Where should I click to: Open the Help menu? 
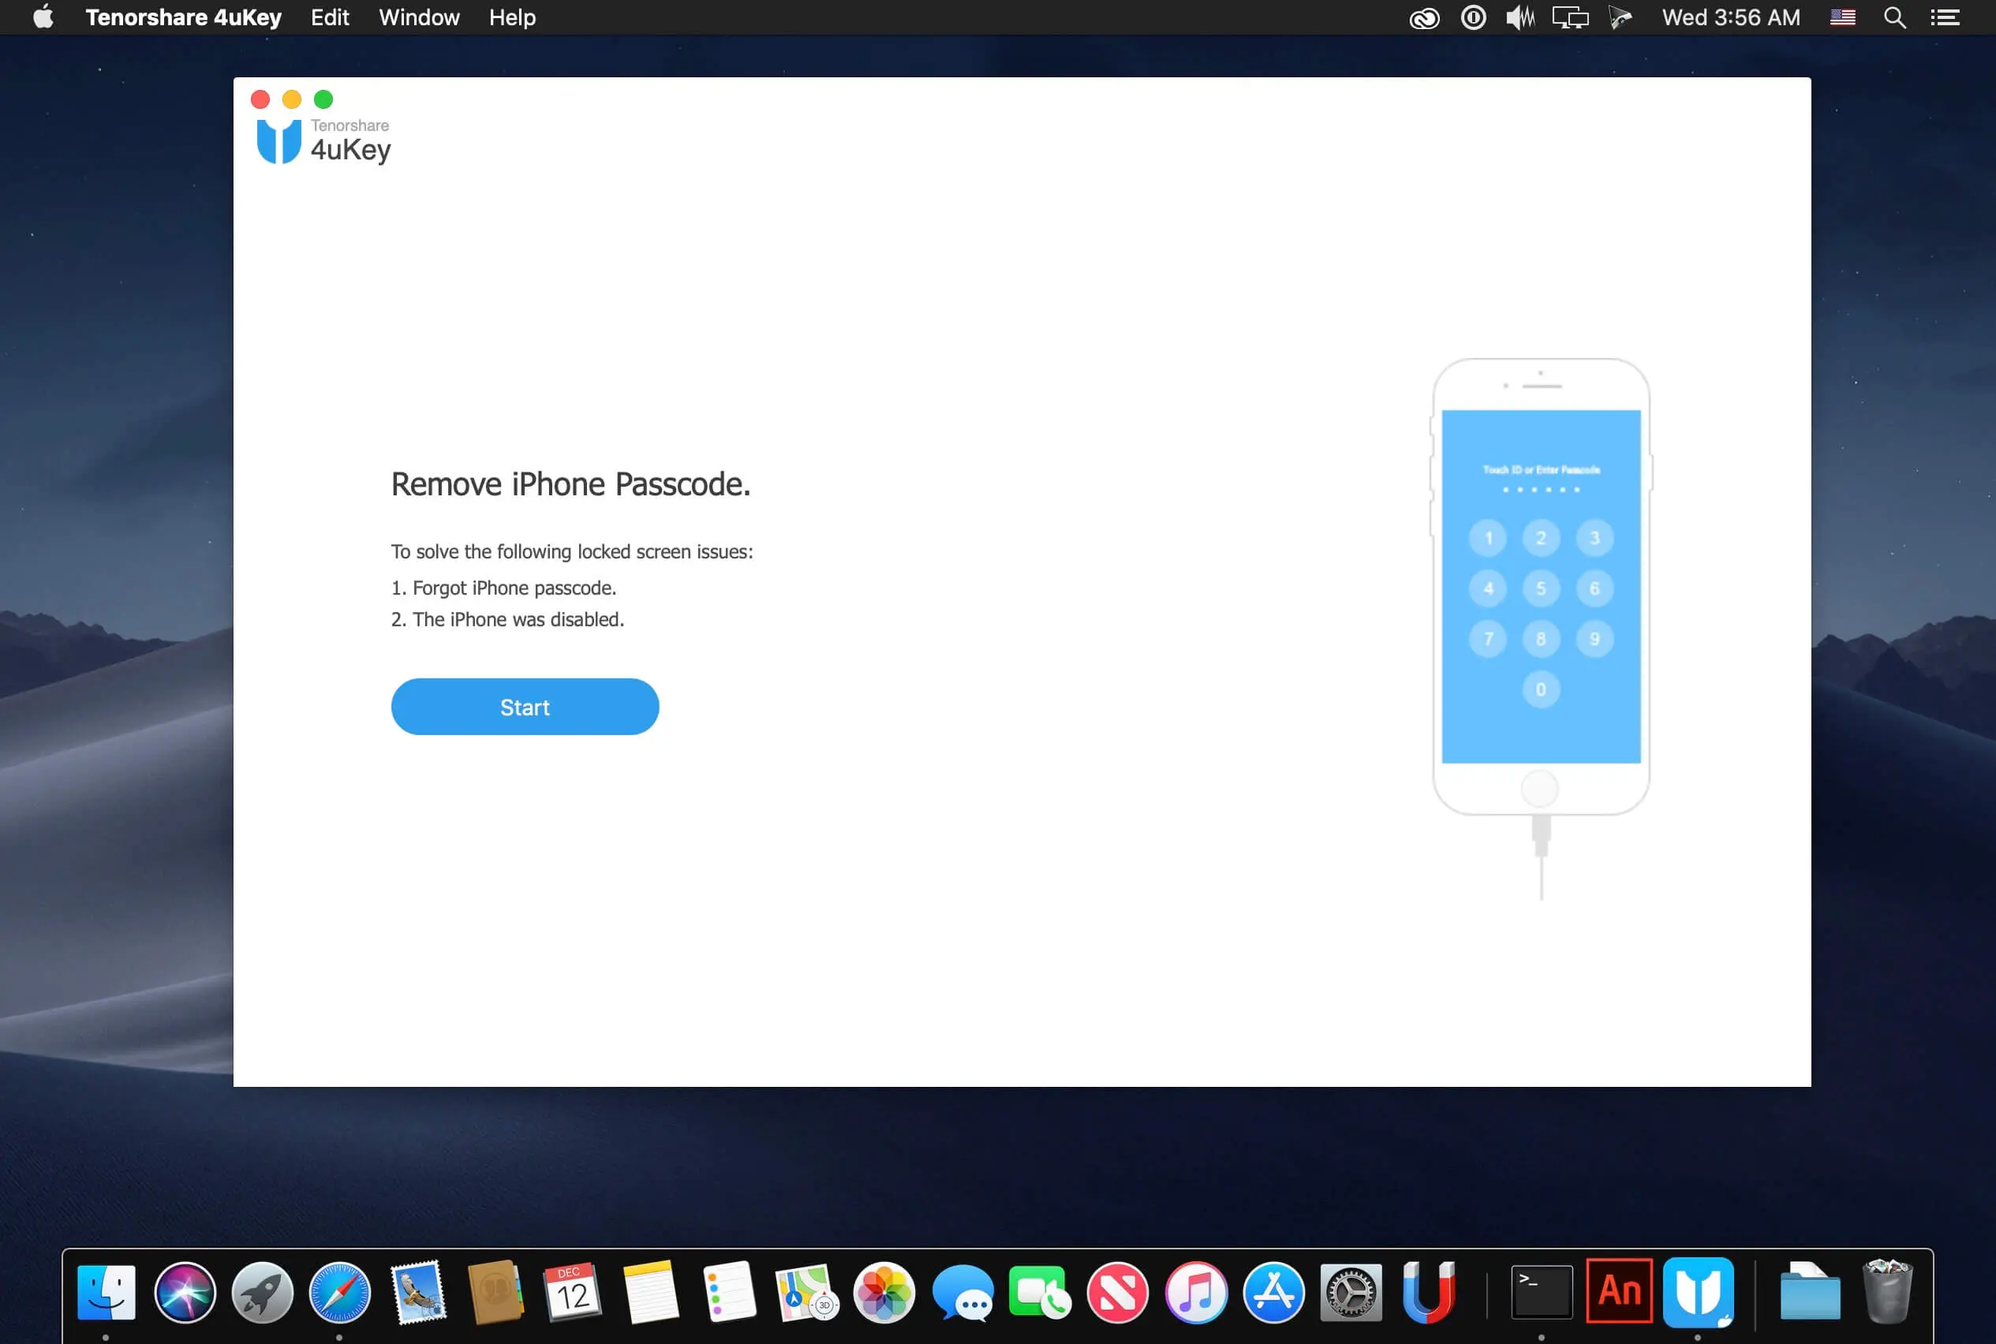coord(511,17)
